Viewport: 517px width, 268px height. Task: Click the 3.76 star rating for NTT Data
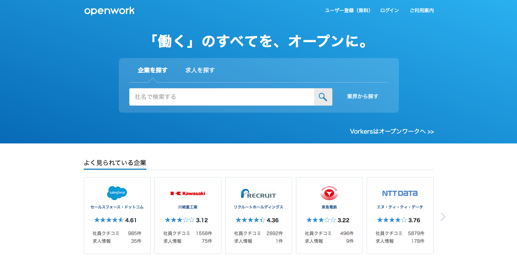(x=399, y=220)
